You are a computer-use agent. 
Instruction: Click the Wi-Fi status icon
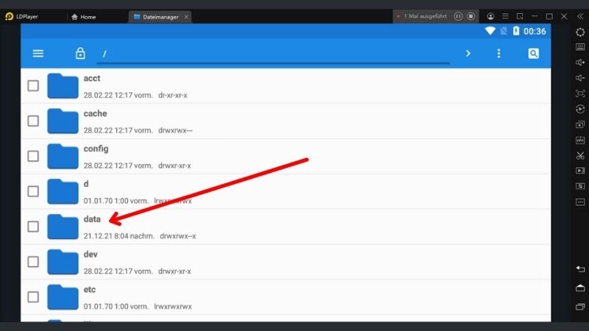click(x=490, y=31)
